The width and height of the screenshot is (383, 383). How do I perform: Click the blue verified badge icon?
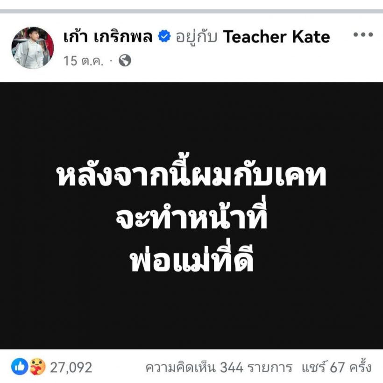(x=164, y=36)
